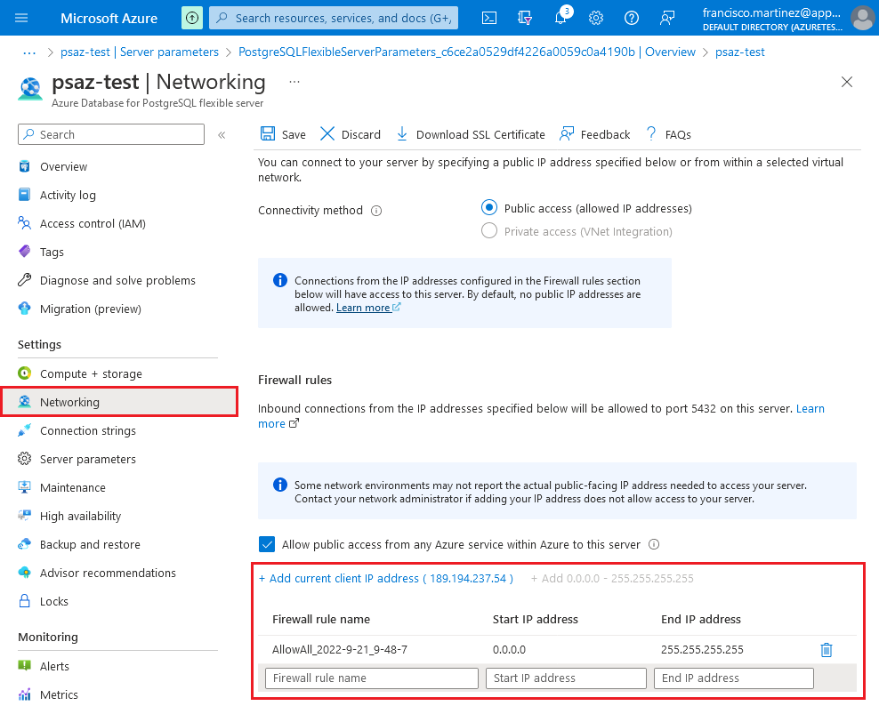Image resolution: width=879 pixels, height=706 pixels.
Task: Select Public access connectivity method
Action: [x=489, y=207]
